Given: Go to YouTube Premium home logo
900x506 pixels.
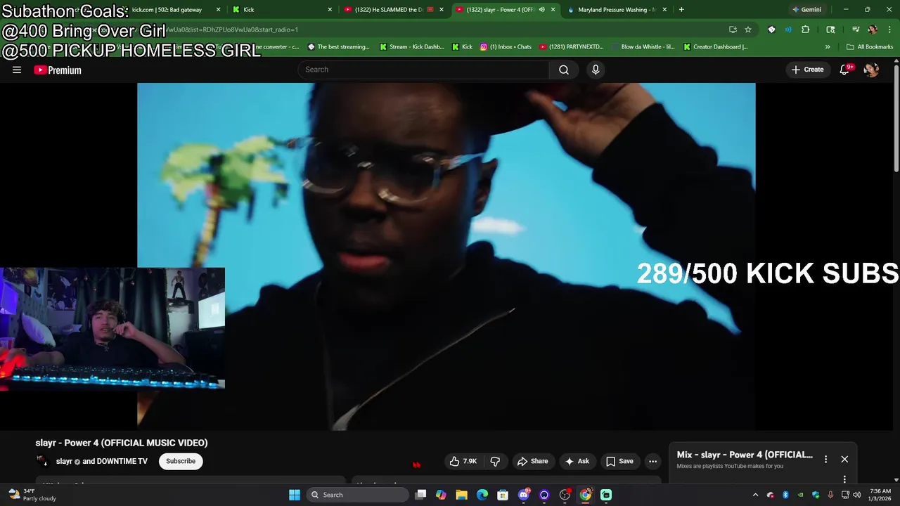Looking at the screenshot, I should (58, 70).
